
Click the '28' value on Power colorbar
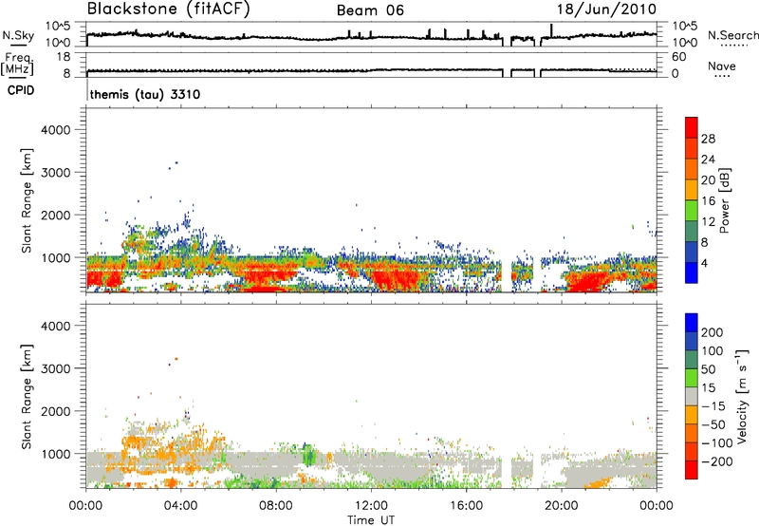tap(708, 139)
